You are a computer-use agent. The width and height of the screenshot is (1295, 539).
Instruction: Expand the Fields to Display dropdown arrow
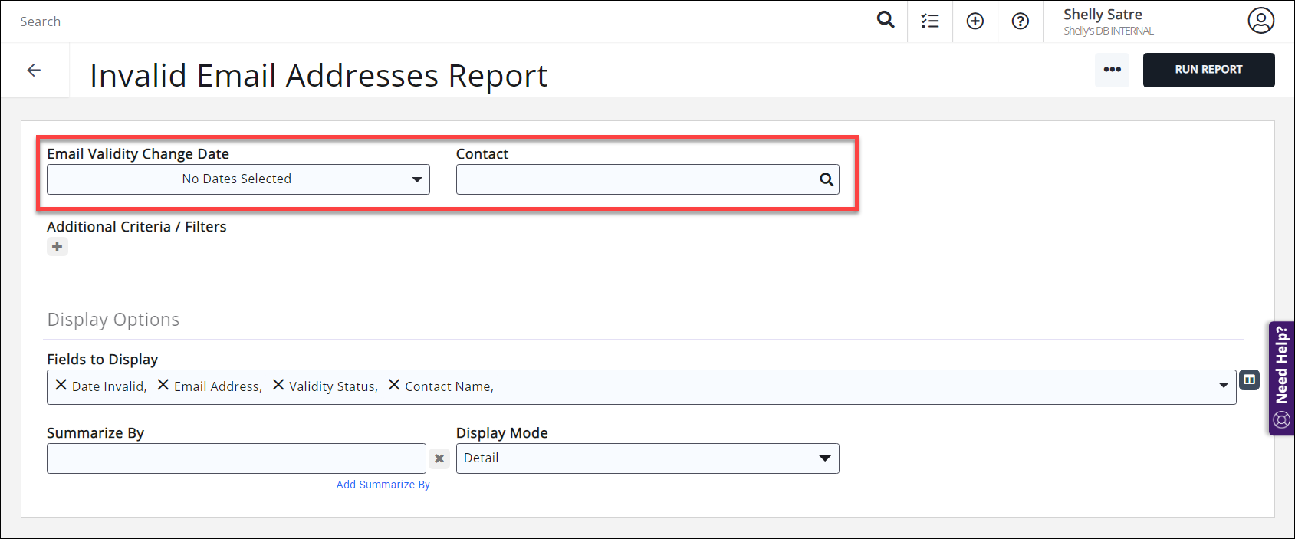[1224, 386]
